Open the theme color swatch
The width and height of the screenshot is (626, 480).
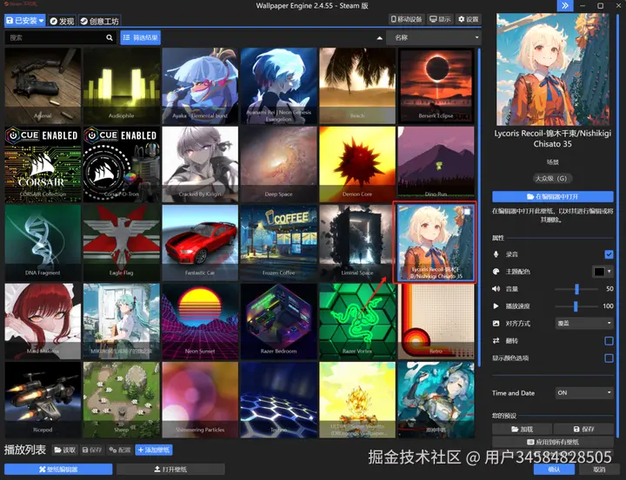(602, 272)
